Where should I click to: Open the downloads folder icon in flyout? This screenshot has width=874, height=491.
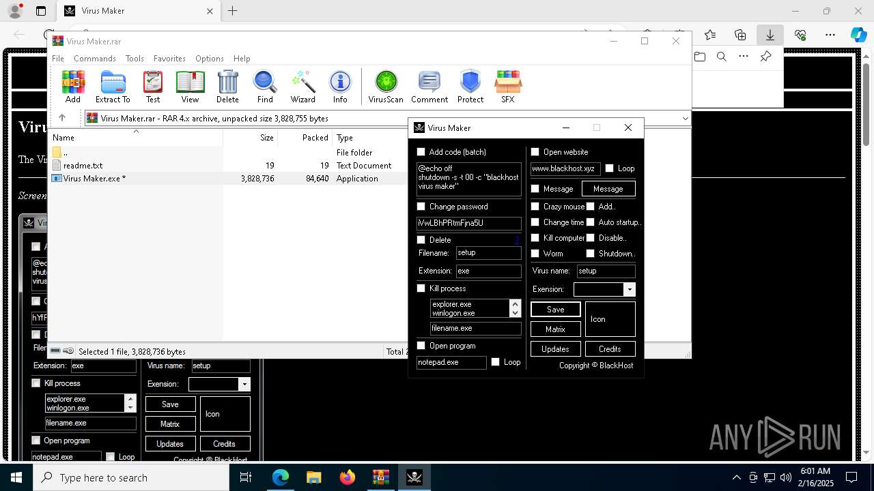tap(700, 57)
